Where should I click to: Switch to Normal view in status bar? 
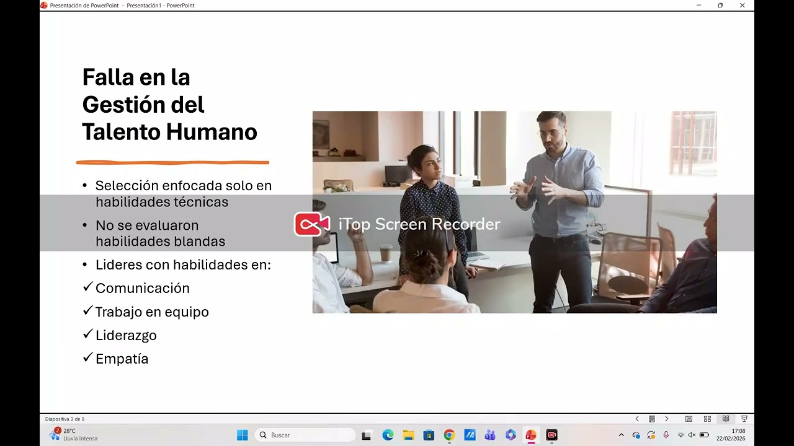pos(689,419)
